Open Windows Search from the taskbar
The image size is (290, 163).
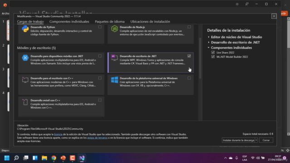coord(16,158)
